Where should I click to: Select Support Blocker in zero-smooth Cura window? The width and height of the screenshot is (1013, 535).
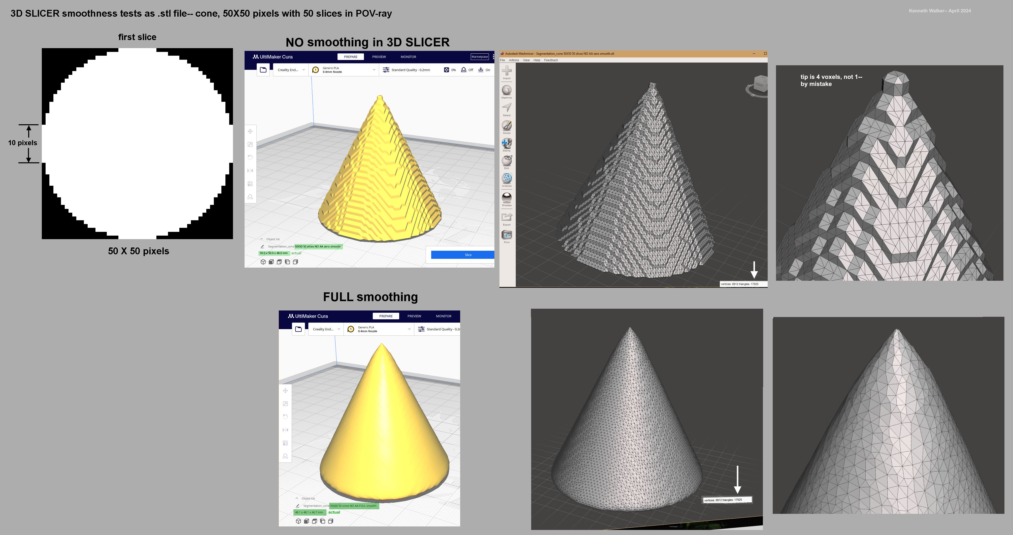pos(250,197)
